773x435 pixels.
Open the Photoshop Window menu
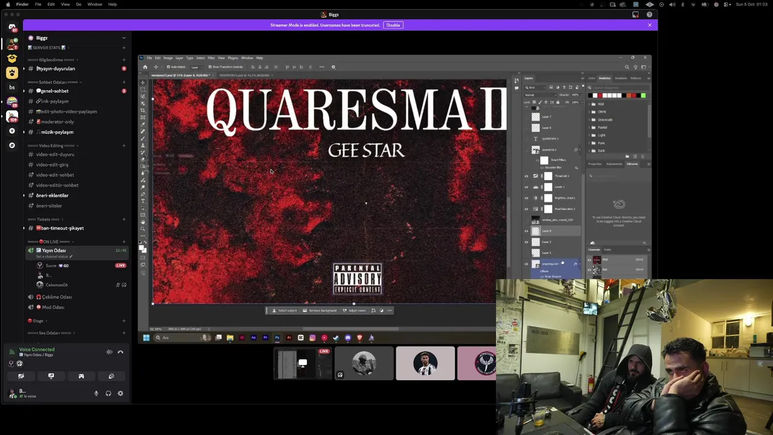(247, 58)
